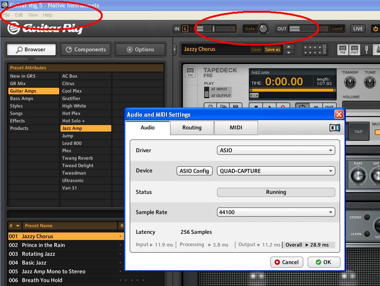Toggle the noise Gate button
Viewport: 380px width, 286px height.
pyautogui.click(x=250, y=29)
